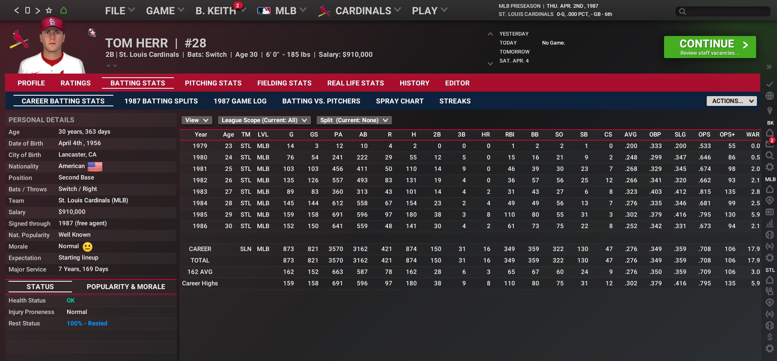Sort table by the OPS+ column header

pos(727,135)
